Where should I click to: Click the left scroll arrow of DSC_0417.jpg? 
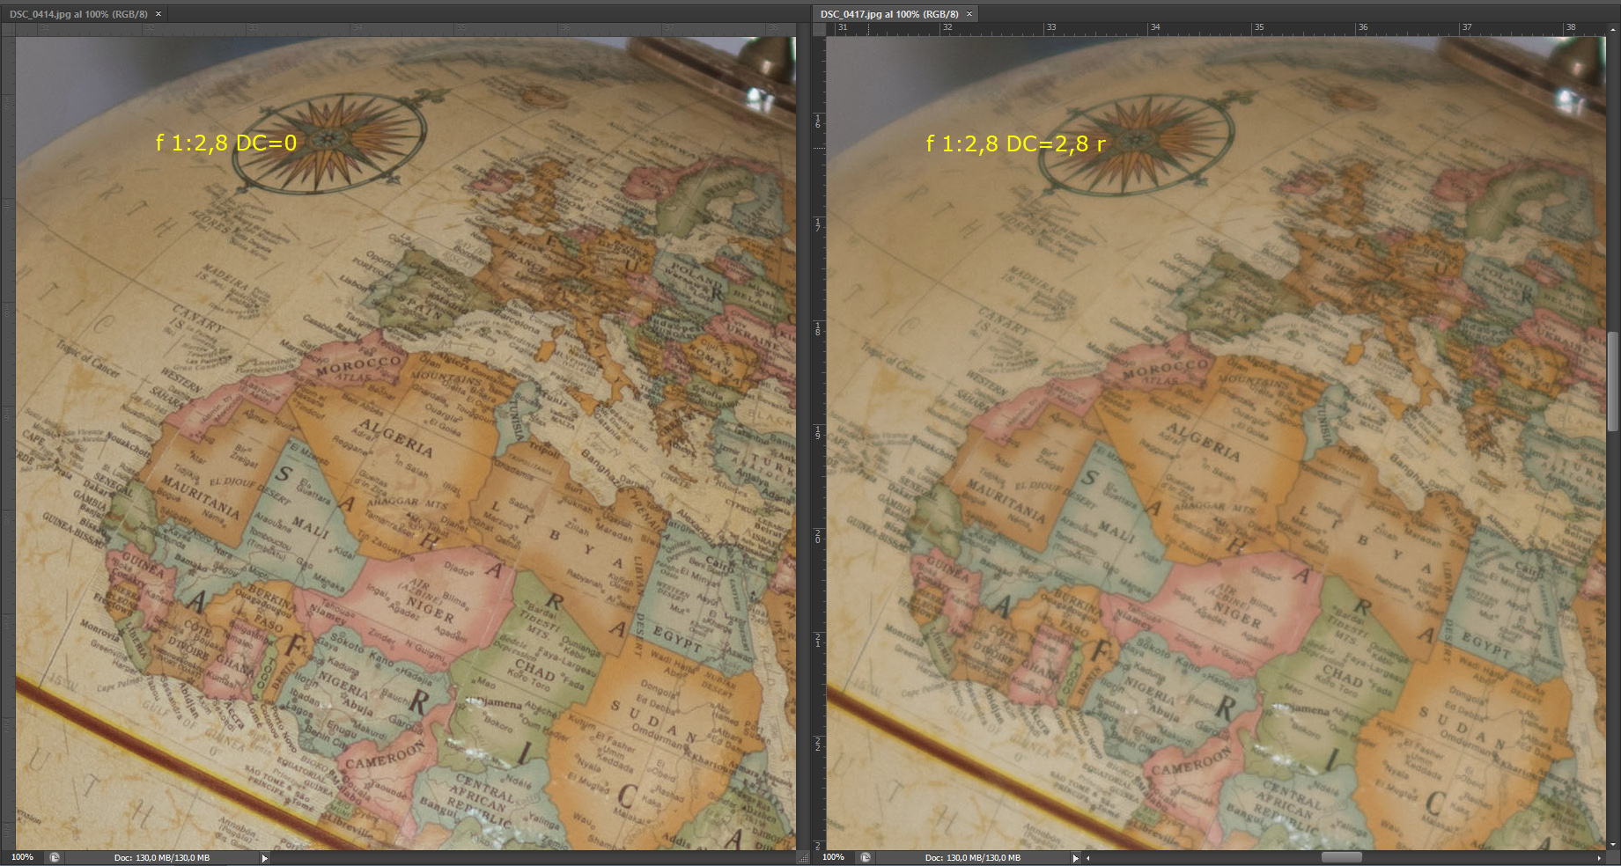point(1088,858)
